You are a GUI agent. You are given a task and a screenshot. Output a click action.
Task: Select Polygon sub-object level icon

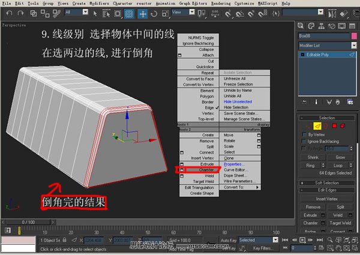(x=334, y=126)
